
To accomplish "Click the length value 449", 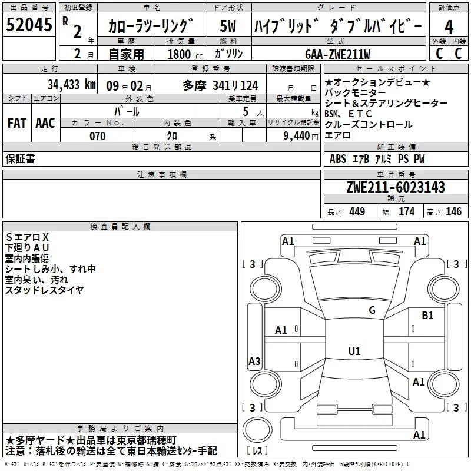I will 357,211.
